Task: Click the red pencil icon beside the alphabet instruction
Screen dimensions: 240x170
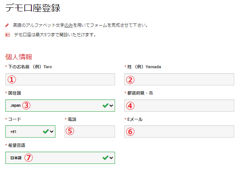Action: tap(7, 25)
